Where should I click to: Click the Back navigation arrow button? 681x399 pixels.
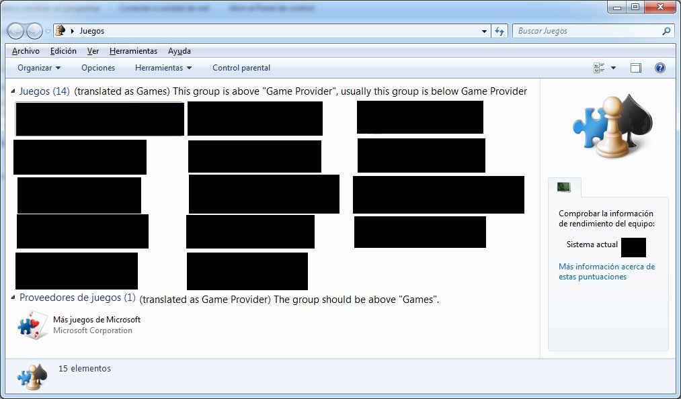(16, 31)
